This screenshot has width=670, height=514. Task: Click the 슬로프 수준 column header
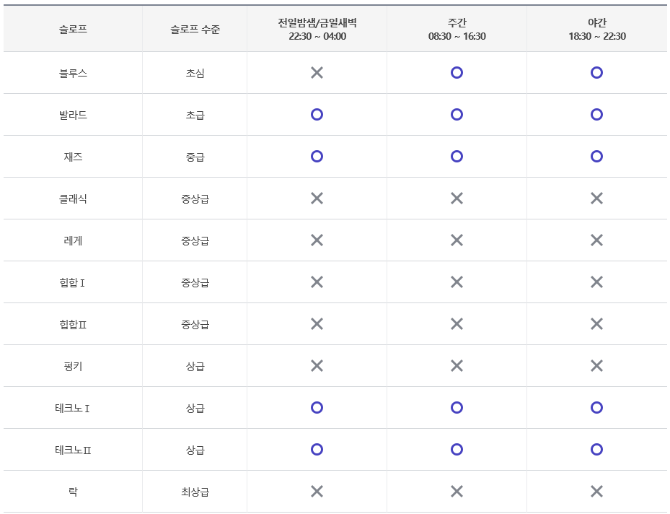click(x=194, y=25)
